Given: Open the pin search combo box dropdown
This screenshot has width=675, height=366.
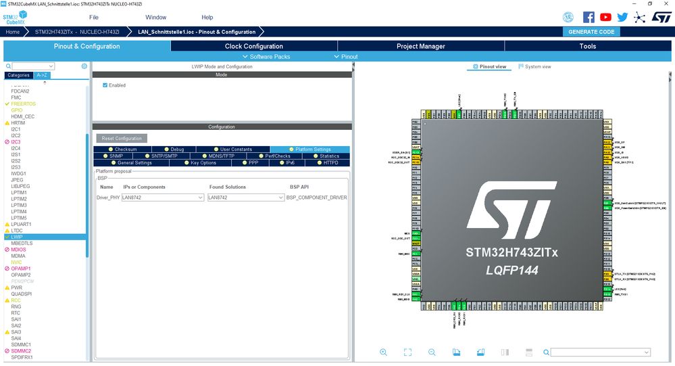Looking at the screenshot, I should pos(646,352).
